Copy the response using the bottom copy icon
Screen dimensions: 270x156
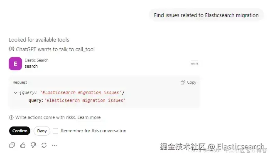click(12, 145)
